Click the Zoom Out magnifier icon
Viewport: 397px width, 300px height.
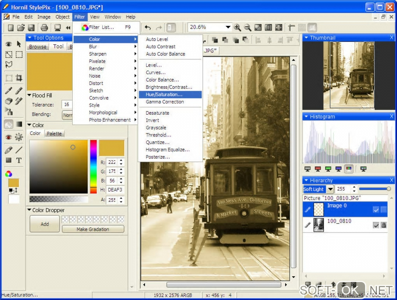pyautogui.click(x=248, y=27)
